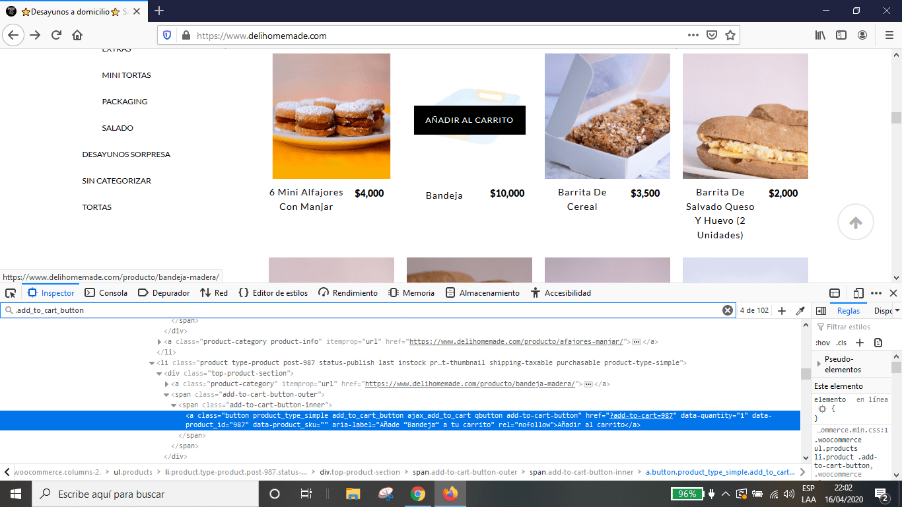Open the MINI TORTAS category
Image resolution: width=902 pixels, height=507 pixels.
tap(126, 75)
